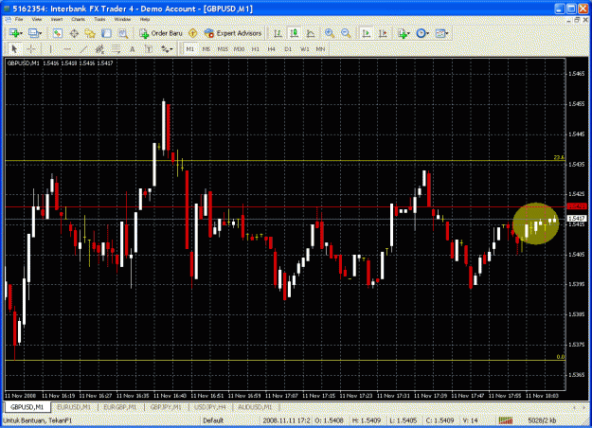Switch to the USDJPY,H4 chart tab
Screen dimensions: 592x428
210,407
